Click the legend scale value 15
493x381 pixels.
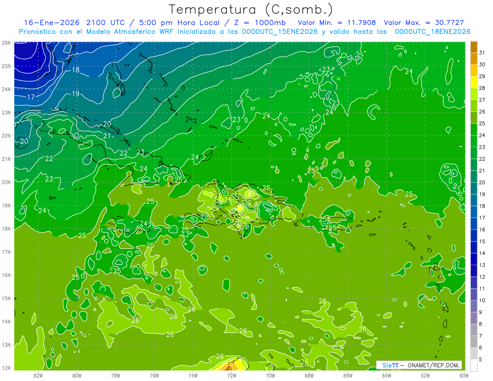click(482, 241)
